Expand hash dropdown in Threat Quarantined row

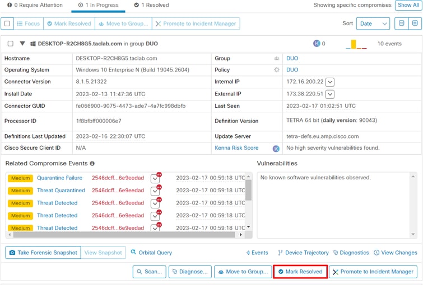point(155,191)
